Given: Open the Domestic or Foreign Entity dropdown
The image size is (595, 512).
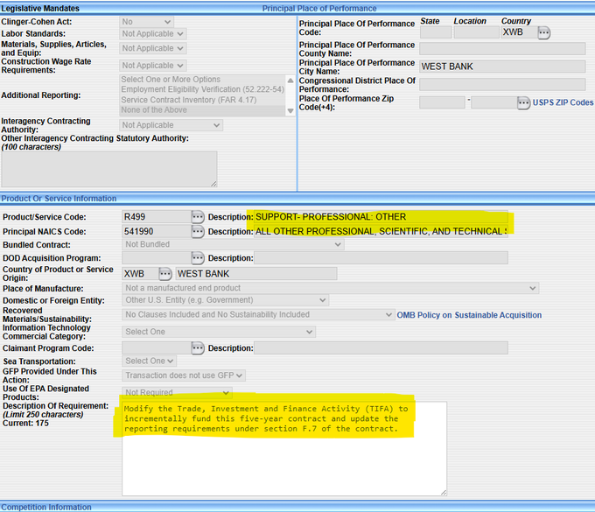Looking at the screenshot, I should pos(226,300).
